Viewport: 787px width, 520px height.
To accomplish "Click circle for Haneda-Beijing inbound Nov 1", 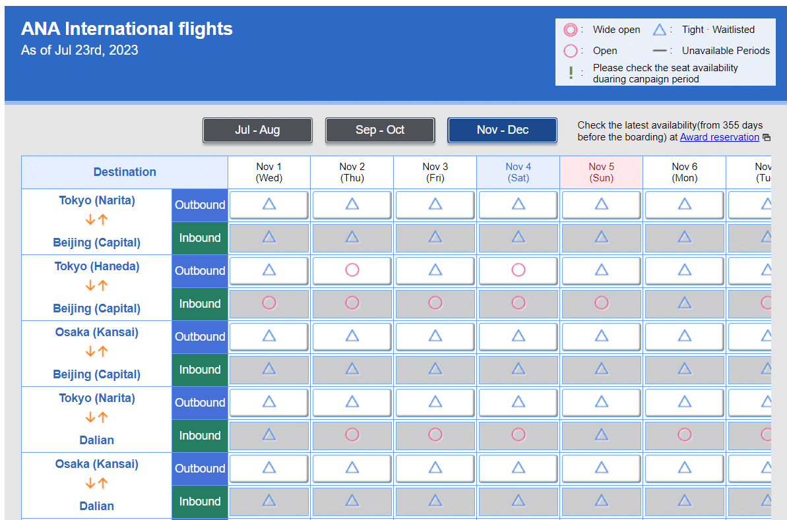I will pos(269,303).
